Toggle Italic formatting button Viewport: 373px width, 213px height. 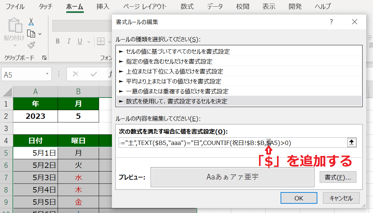(x=69, y=41)
